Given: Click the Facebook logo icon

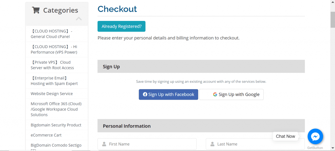Looking at the screenshot, I should tap(145, 94).
